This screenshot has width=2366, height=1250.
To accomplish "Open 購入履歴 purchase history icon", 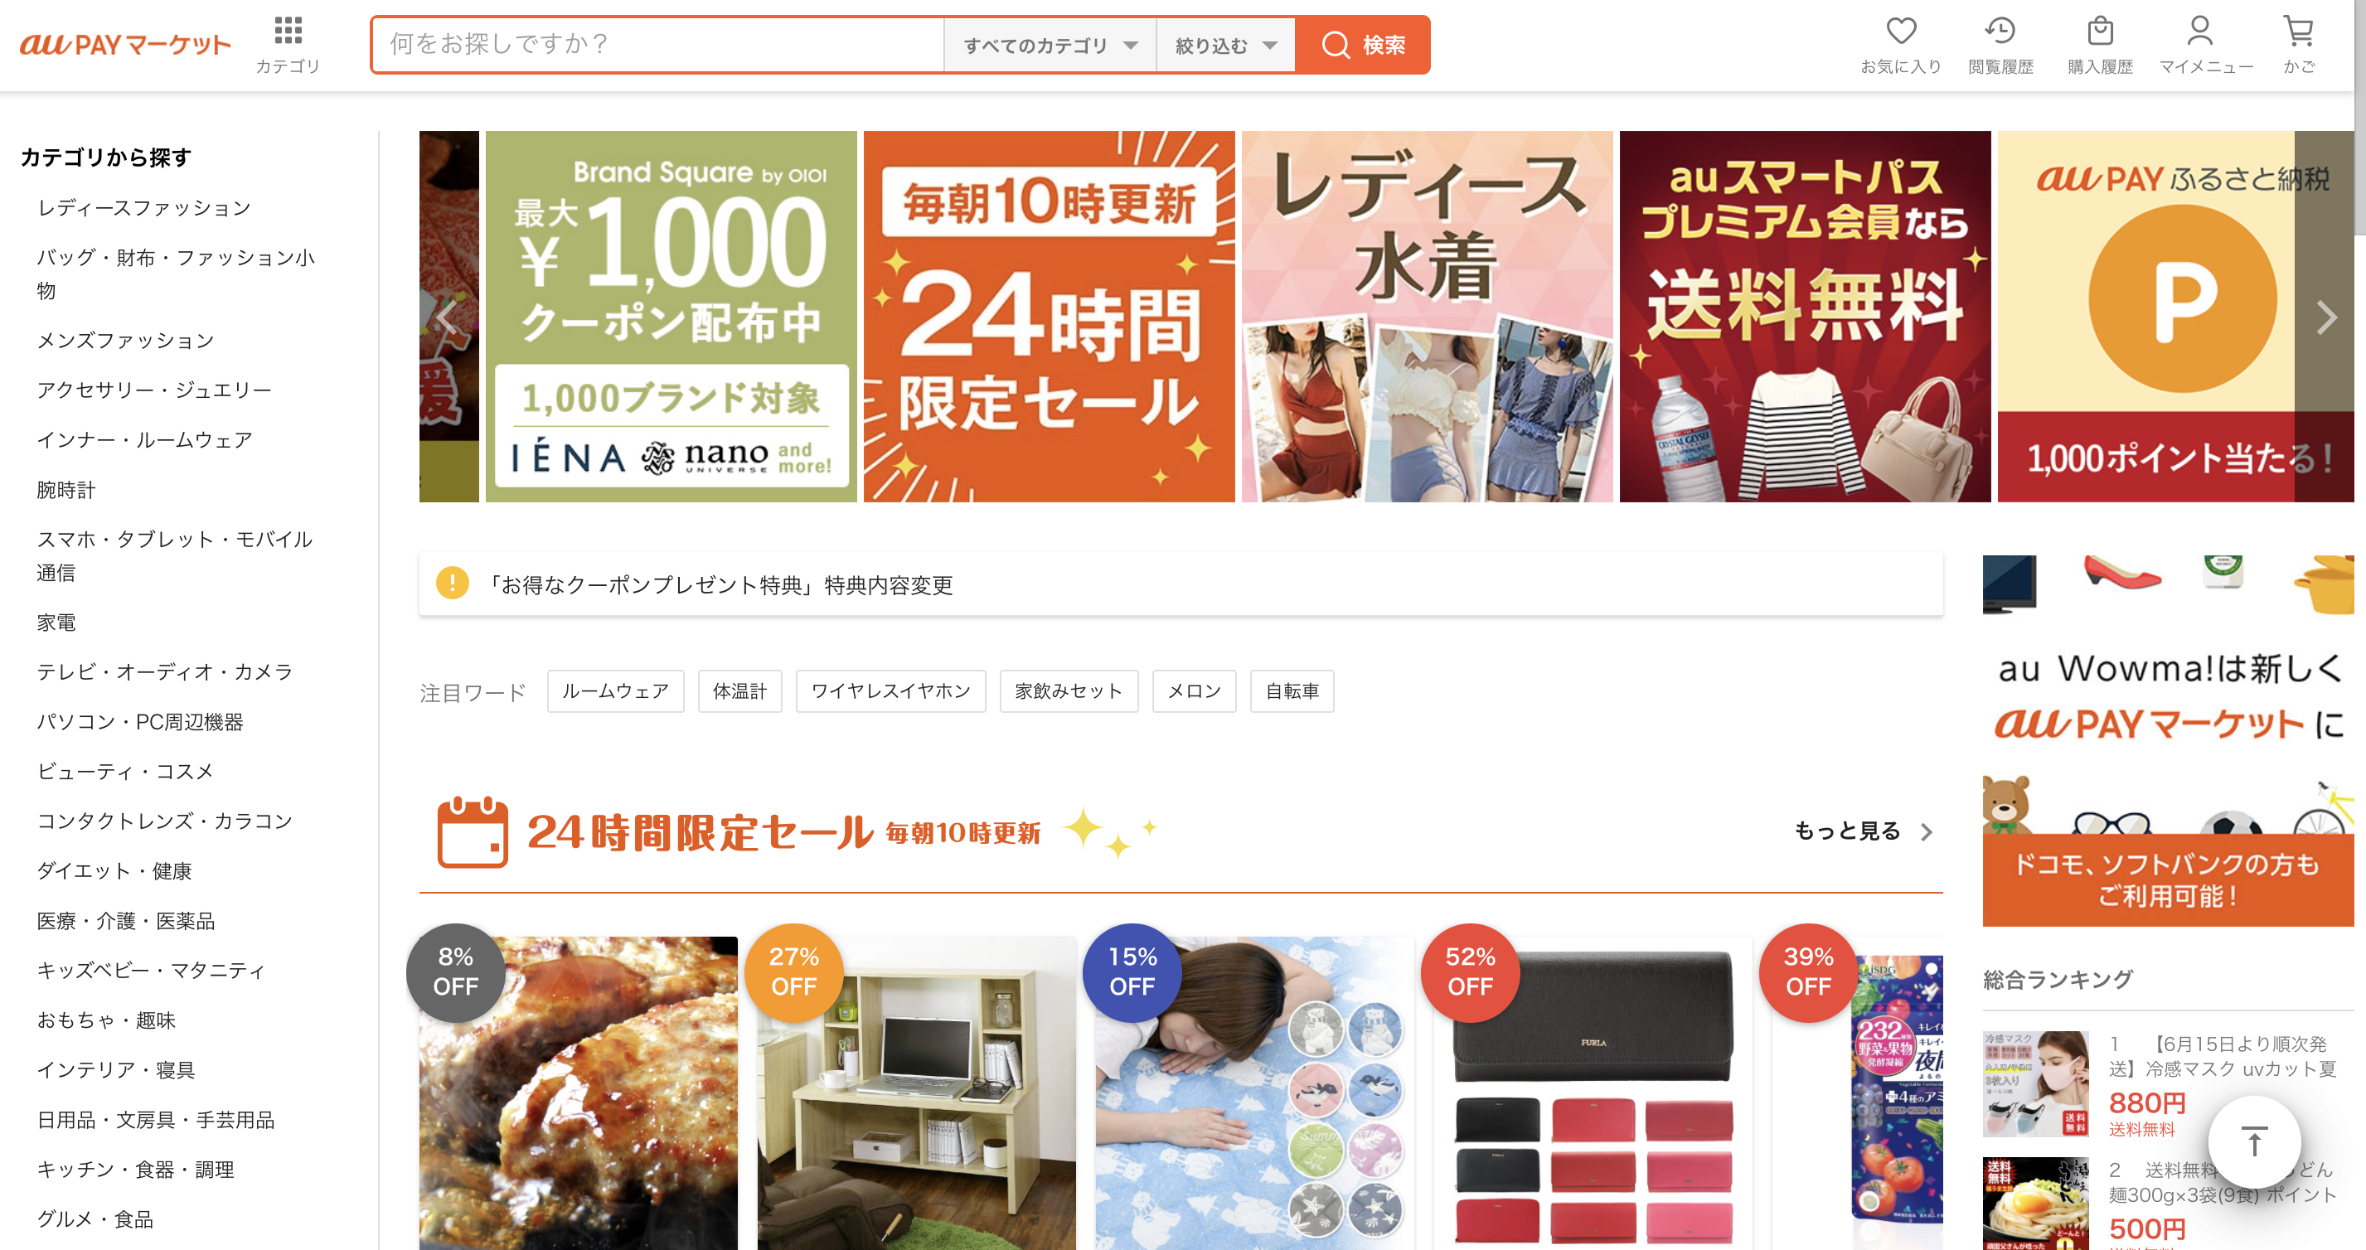I will (2100, 44).
